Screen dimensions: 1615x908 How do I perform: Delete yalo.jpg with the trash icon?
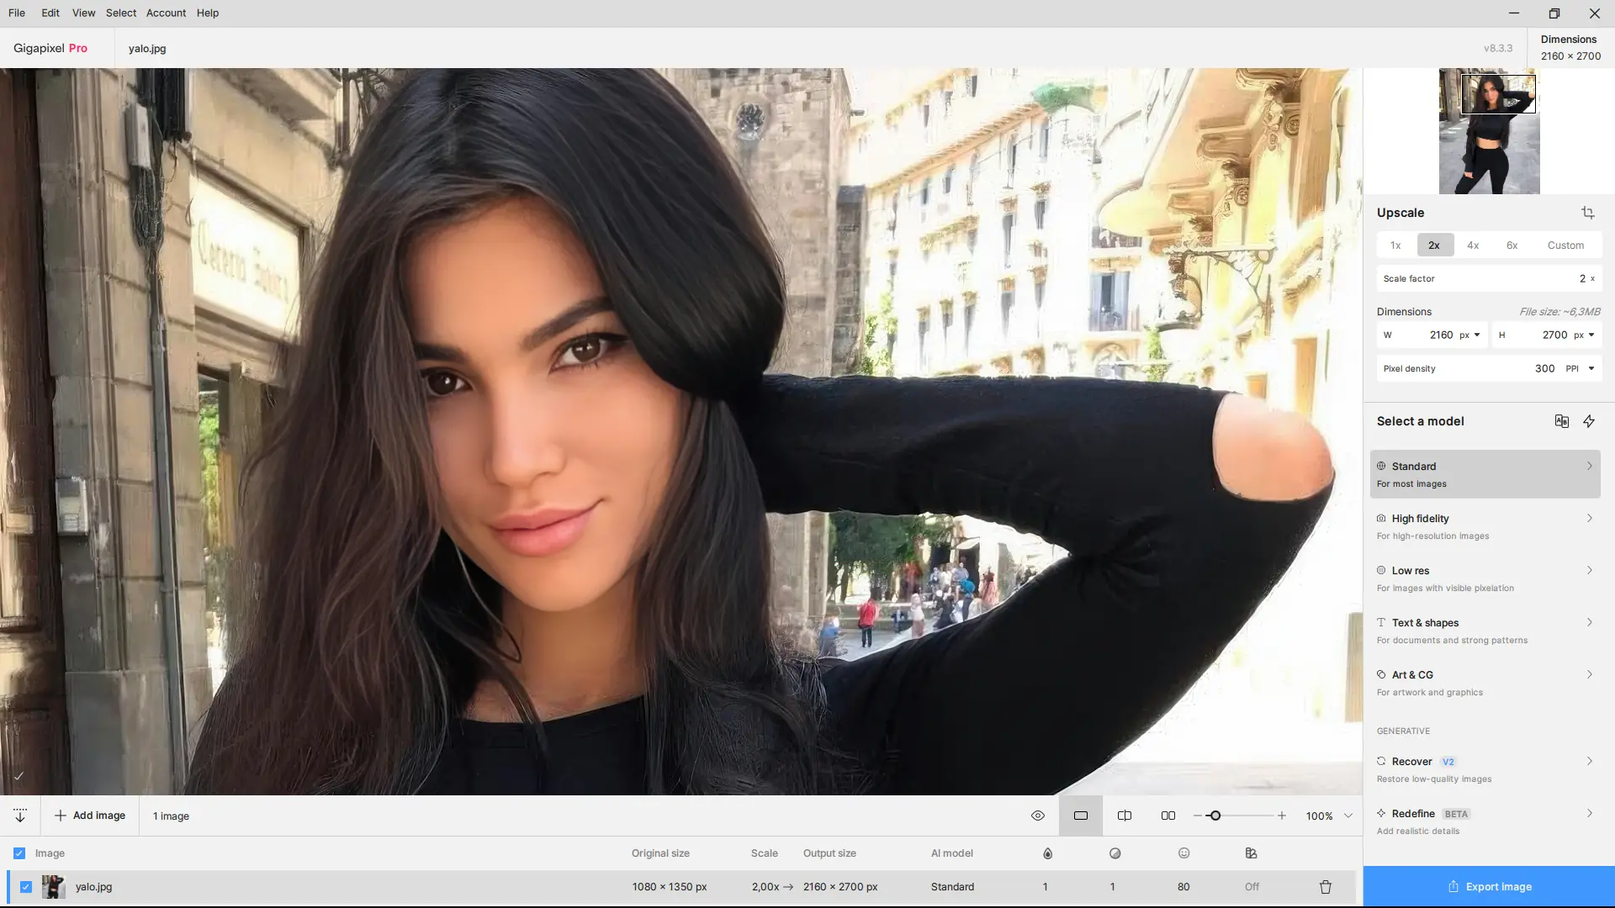tap(1325, 887)
